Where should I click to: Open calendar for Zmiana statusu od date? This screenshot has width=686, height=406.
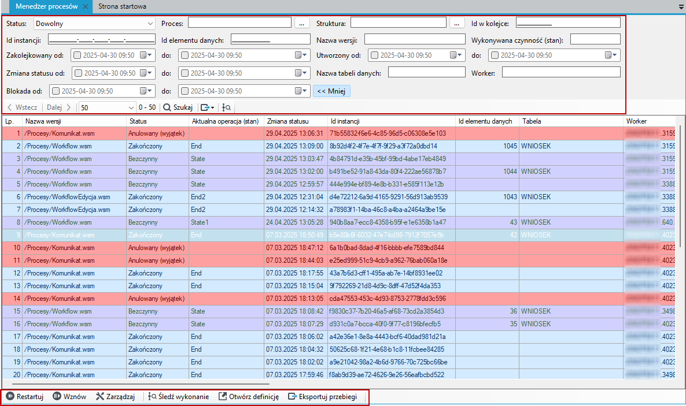146,73
